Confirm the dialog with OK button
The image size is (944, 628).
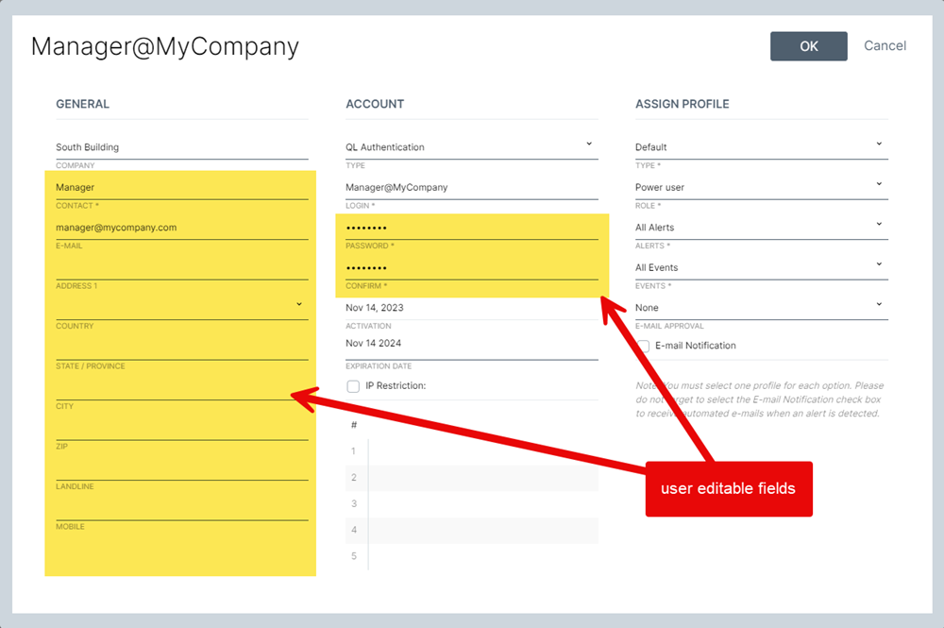(x=809, y=46)
